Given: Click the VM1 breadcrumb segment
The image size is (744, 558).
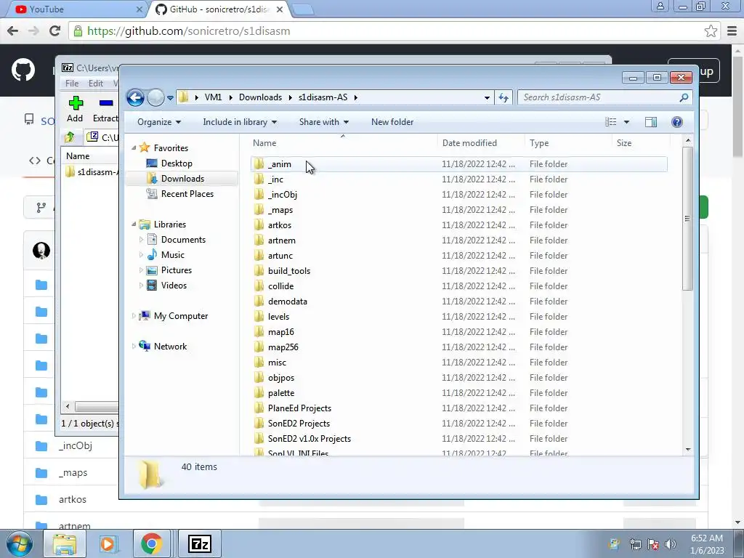Looking at the screenshot, I should point(213,97).
